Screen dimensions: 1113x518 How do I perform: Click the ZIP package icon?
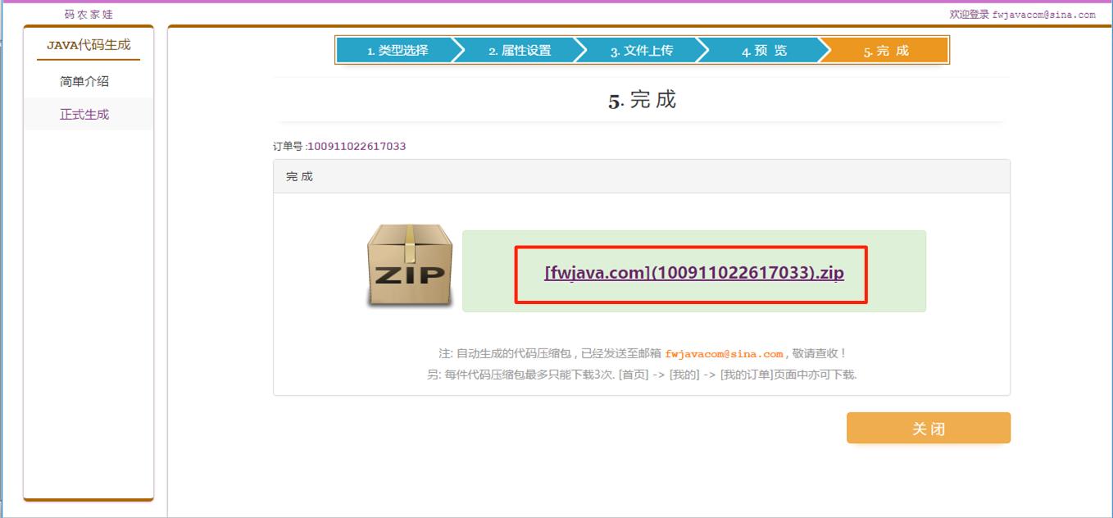410,266
